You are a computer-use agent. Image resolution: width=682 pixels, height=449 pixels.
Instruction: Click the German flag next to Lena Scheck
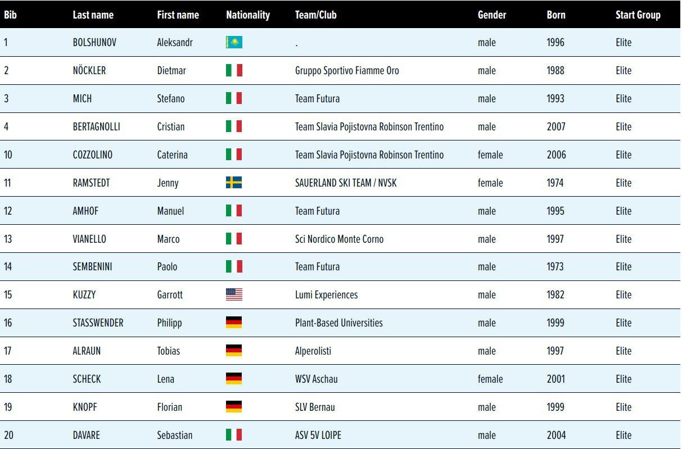coord(234,379)
